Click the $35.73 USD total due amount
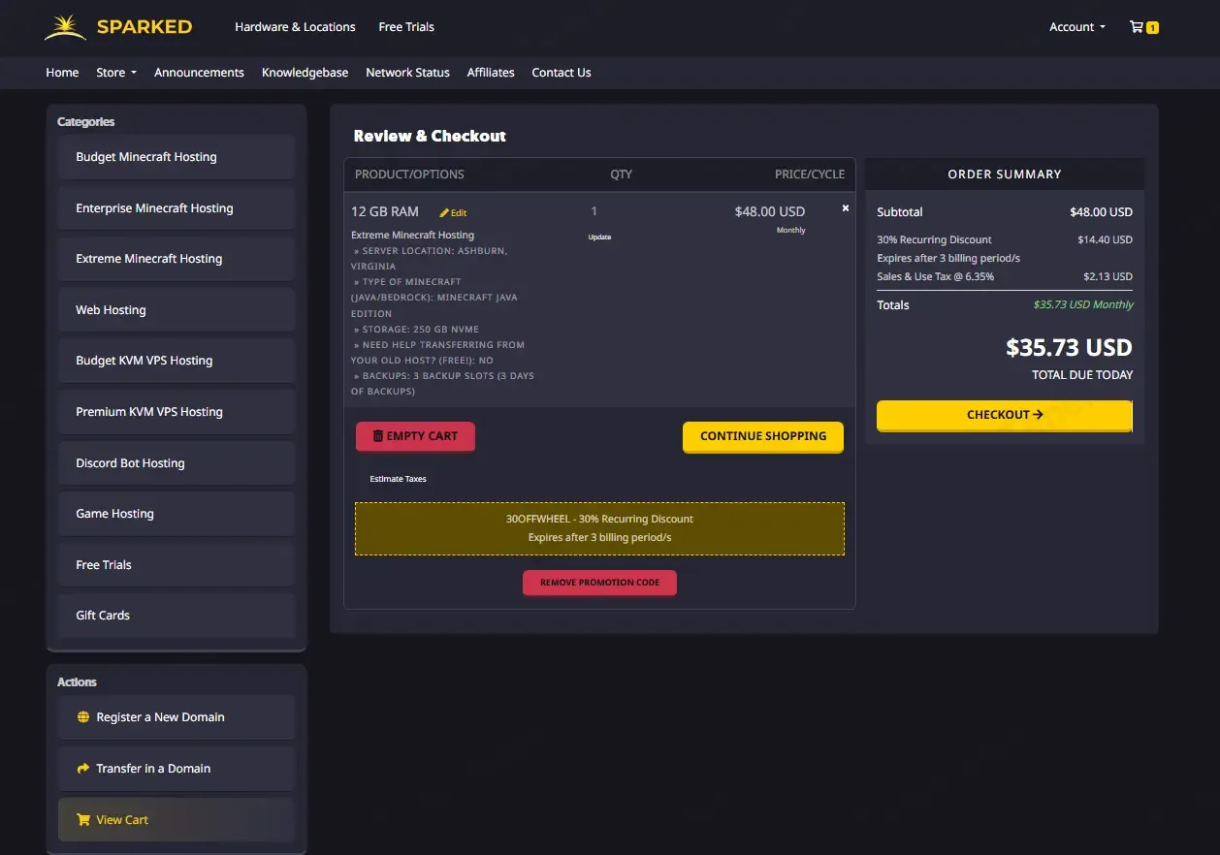The height and width of the screenshot is (855, 1220). pyautogui.click(x=1069, y=347)
